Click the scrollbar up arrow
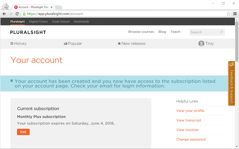This screenshot has height=149, width=239. 237,20
